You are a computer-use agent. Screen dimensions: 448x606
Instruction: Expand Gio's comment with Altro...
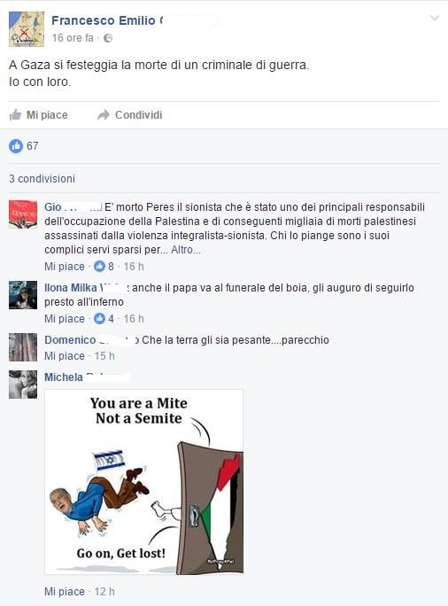[186, 250]
